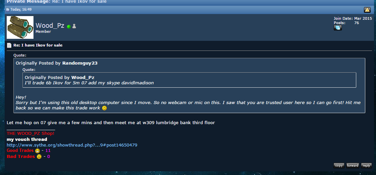Click the post status icon beside Today, 16:49
This screenshot has height=175, width=376.
(x=8, y=10)
